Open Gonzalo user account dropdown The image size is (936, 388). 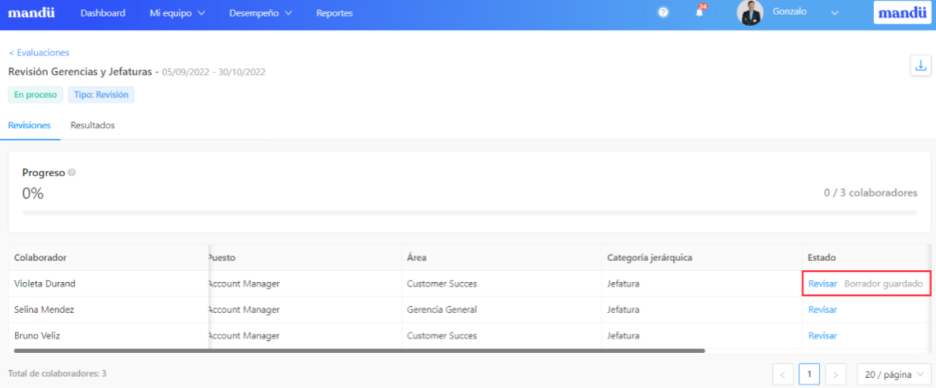click(x=805, y=12)
